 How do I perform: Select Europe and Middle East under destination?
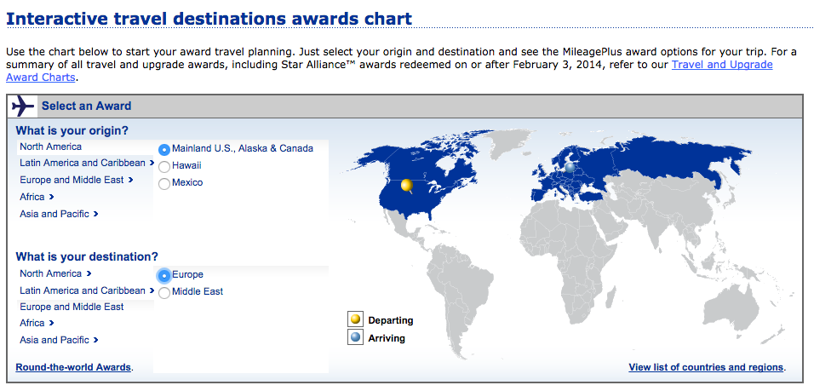point(72,307)
